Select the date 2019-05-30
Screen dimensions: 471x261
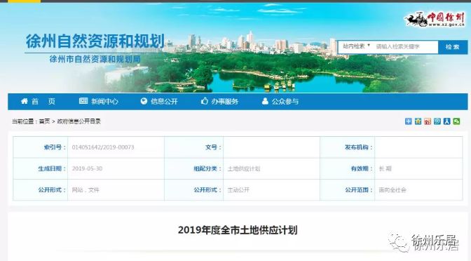[x=87, y=168]
